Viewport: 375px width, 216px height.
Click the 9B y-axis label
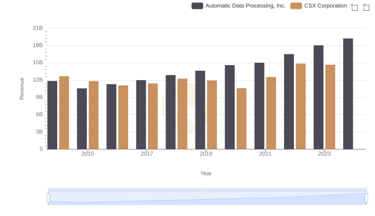(39, 97)
